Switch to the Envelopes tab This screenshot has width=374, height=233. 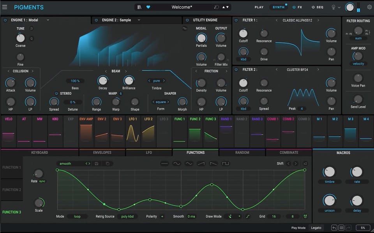102,152
